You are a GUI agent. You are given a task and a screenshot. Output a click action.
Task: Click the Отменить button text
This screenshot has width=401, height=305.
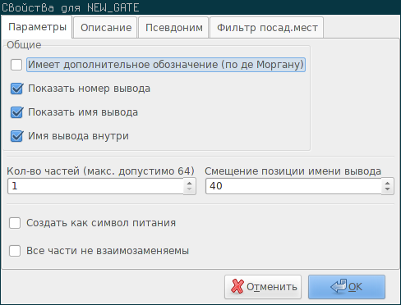click(272, 287)
